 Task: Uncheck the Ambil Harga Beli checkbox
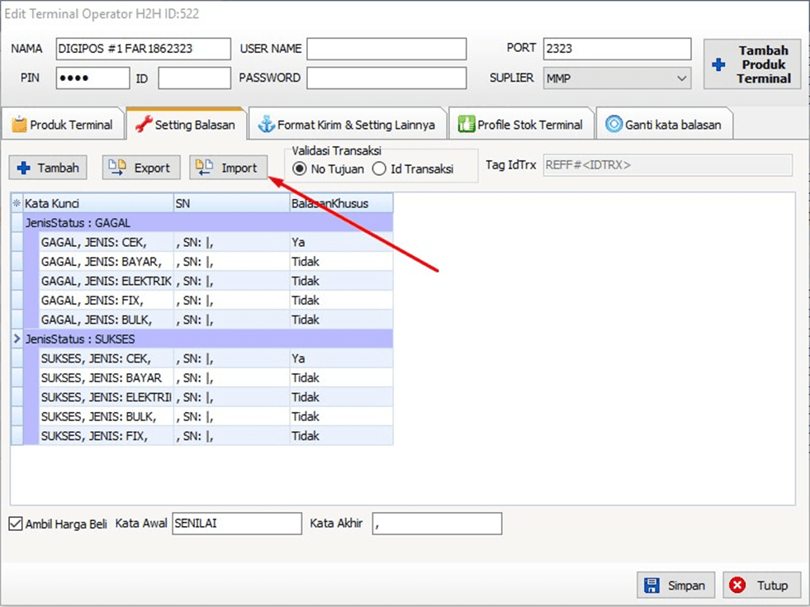[16, 524]
